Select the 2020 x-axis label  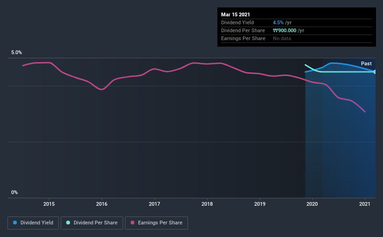[x=312, y=204]
